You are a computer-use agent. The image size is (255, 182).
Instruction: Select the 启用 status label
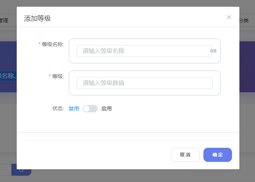[107, 109]
